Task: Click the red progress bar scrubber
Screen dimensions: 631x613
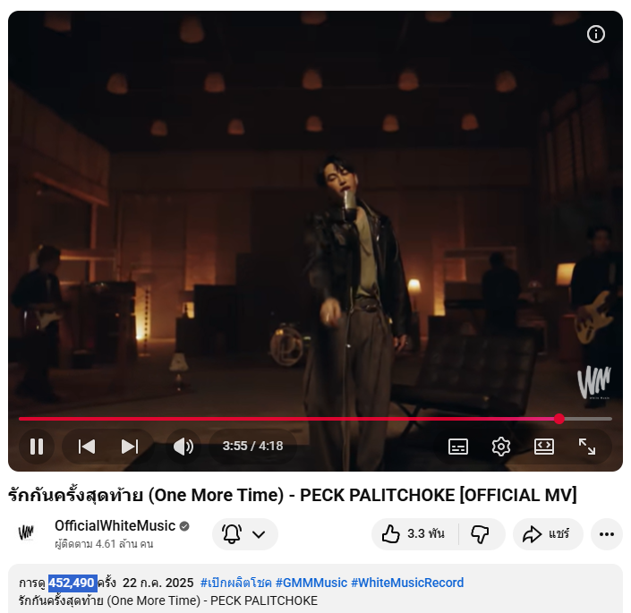Action: pyautogui.click(x=559, y=419)
